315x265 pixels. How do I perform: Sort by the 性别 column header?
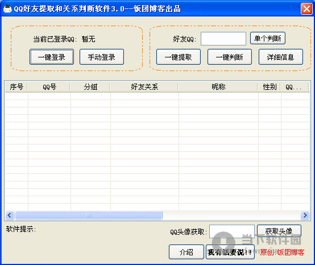pos(270,87)
